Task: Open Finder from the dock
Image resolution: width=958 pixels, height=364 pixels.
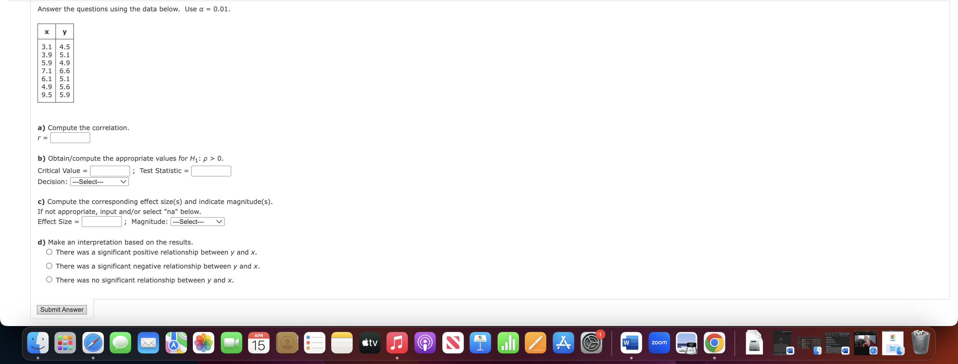Action: pos(38,342)
